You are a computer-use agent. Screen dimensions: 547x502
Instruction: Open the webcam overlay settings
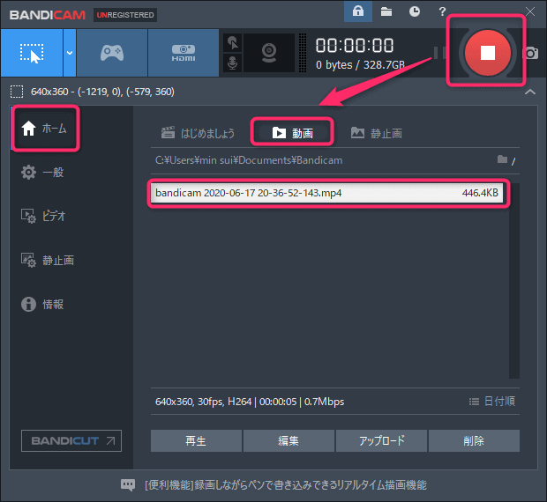click(x=268, y=53)
